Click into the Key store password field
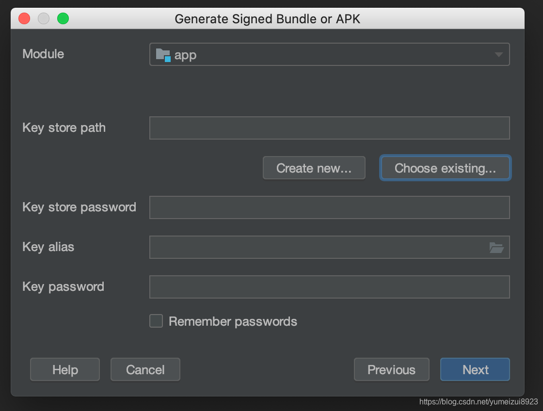 pos(329,207)
